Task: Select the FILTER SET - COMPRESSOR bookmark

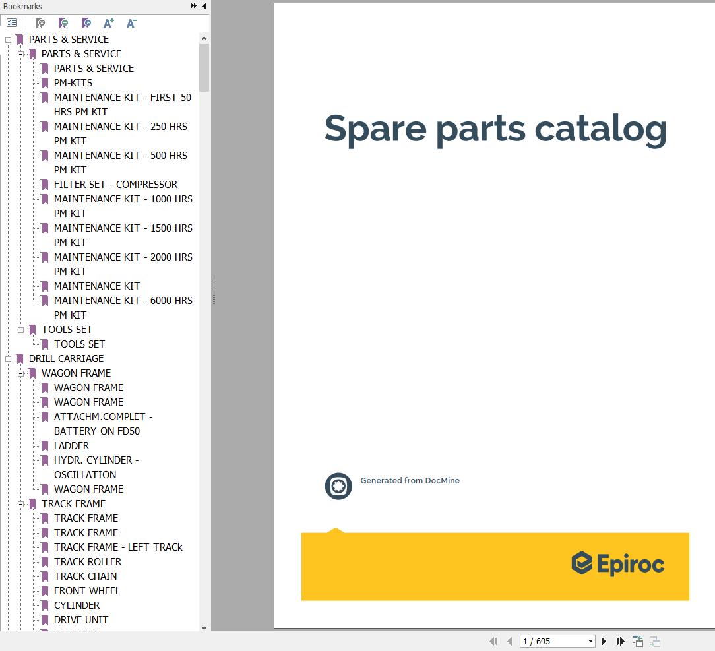Action: [x=116, y=185]
